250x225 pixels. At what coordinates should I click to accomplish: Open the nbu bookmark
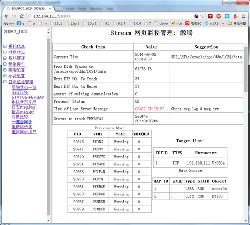click(x=177, y=23)
